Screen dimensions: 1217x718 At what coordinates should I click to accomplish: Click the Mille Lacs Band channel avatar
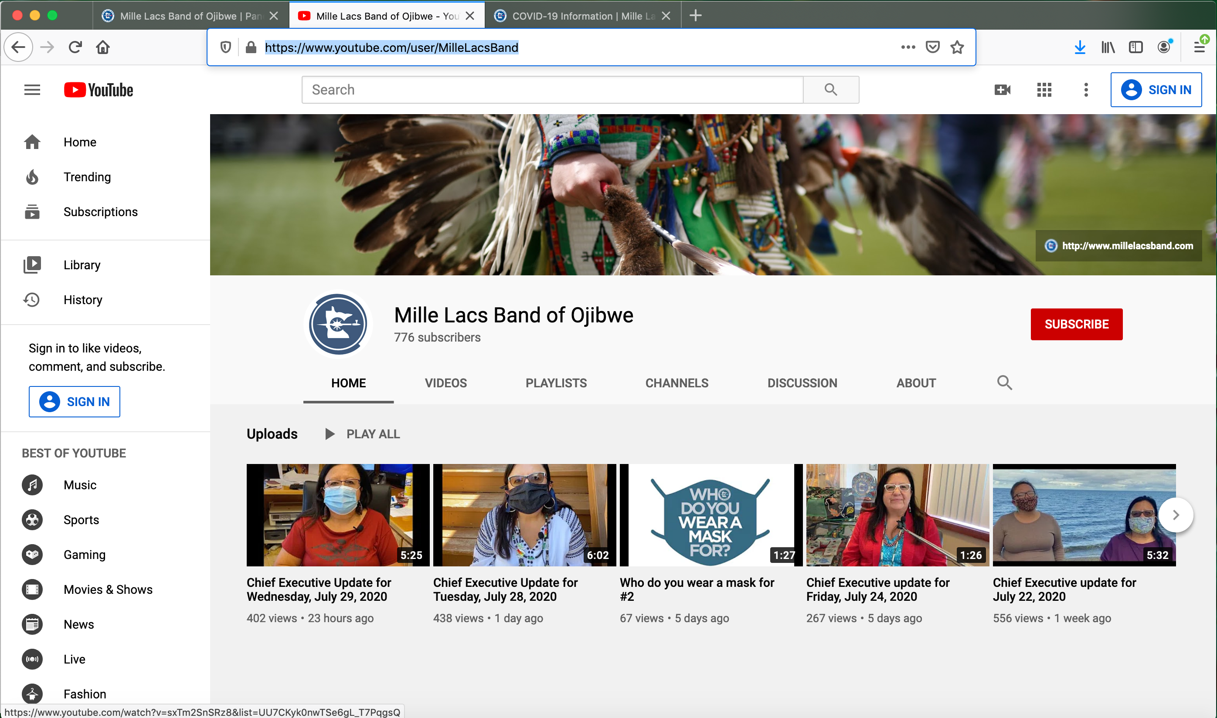pyautogui.click(x=338, y=324)
